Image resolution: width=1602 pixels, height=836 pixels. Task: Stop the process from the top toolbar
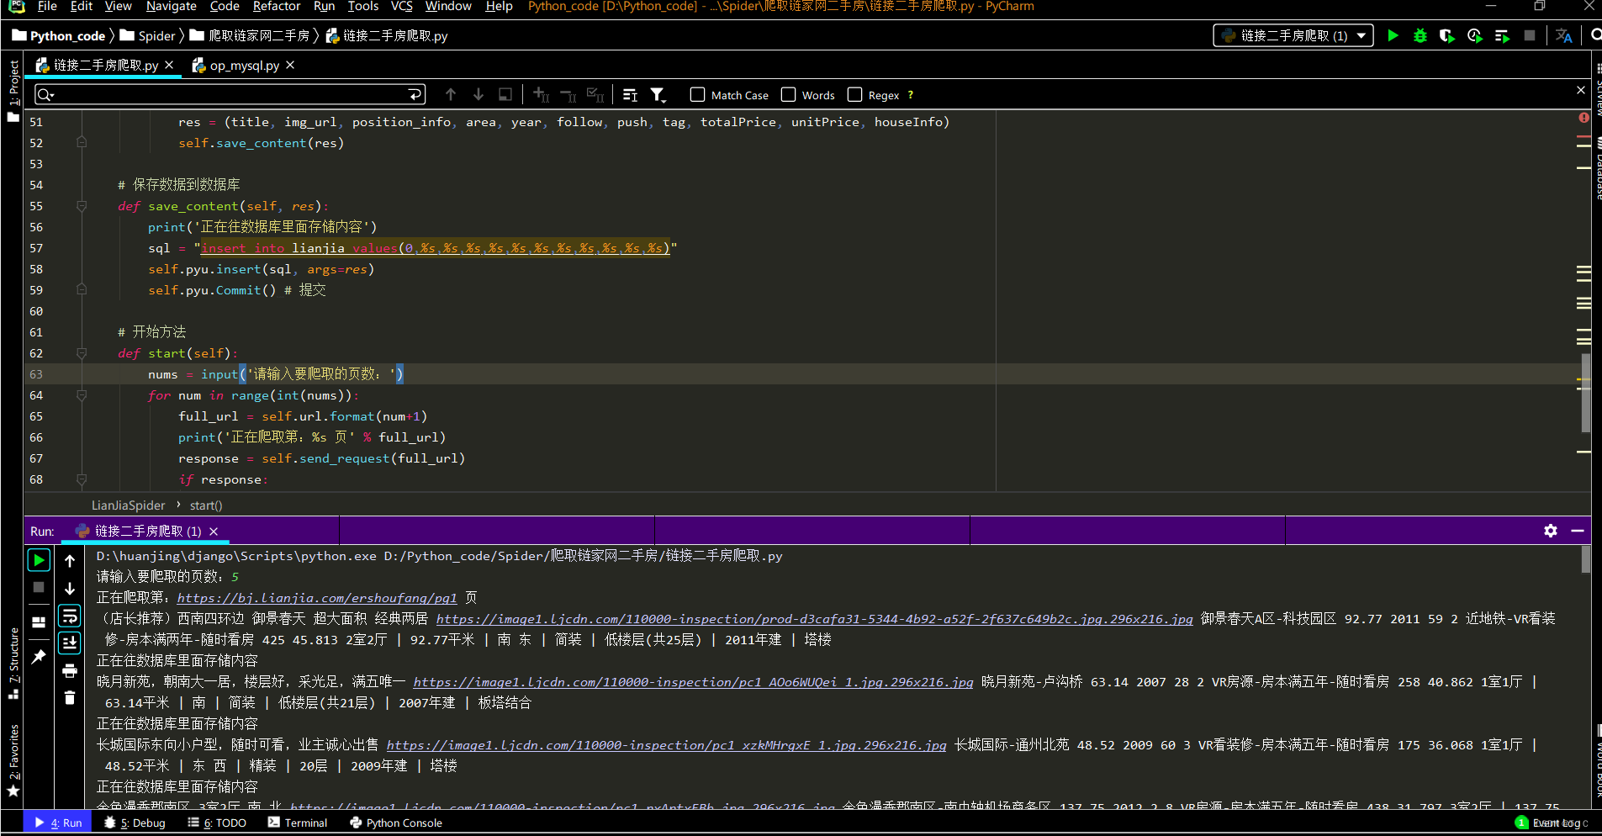[x=1530, y=35]
